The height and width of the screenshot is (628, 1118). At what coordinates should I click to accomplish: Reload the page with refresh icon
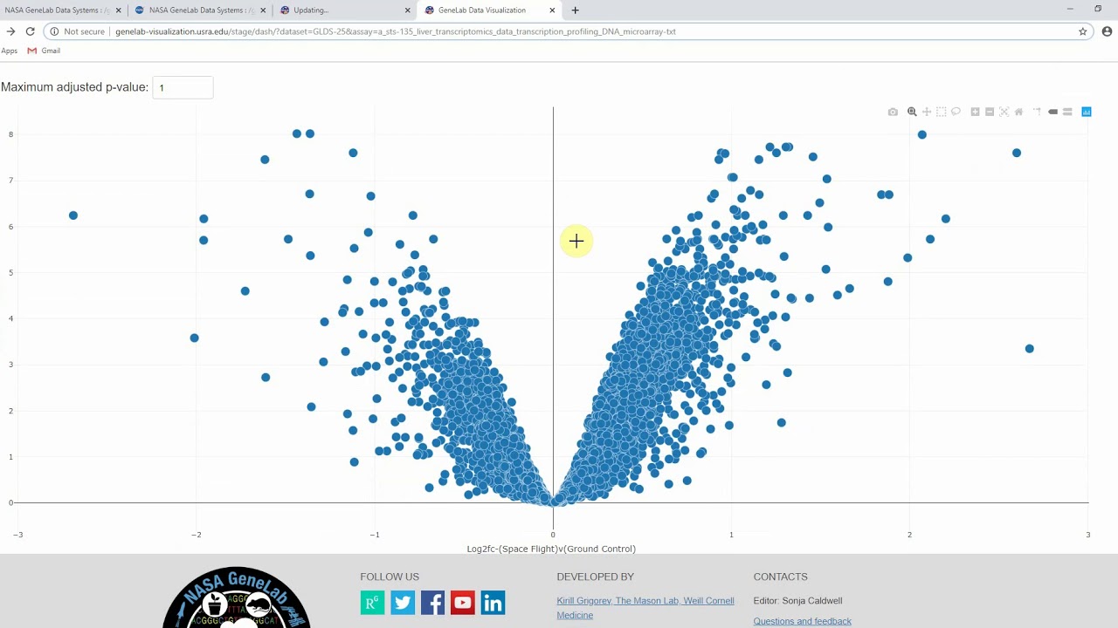coord(31,31)
